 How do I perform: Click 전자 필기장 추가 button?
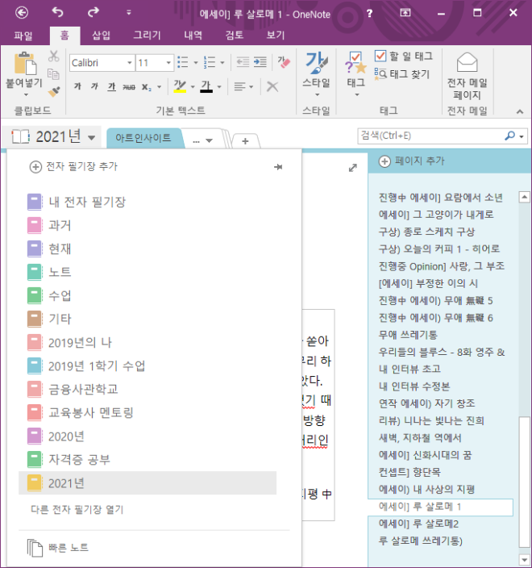(73, 167)
